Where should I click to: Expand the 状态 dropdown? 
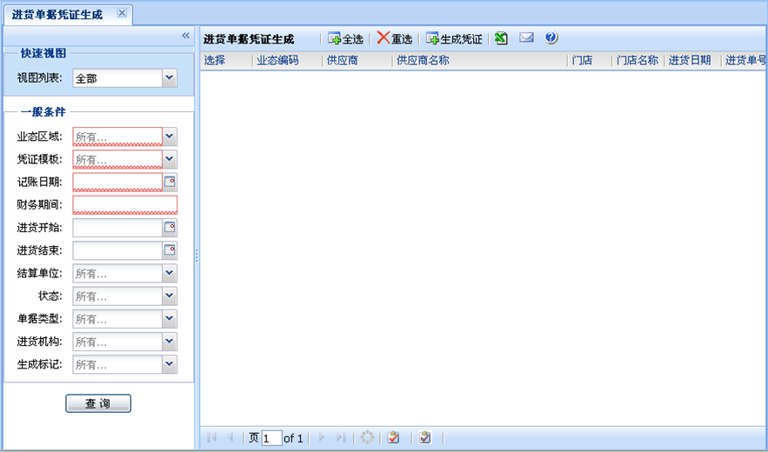click(170, 296)
